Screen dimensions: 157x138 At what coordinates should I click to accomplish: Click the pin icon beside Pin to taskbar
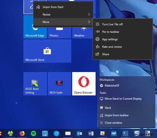(x=97, y=32)
